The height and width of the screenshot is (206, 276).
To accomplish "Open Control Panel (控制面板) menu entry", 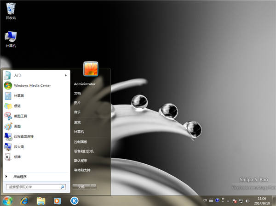I will coord(80,142).
